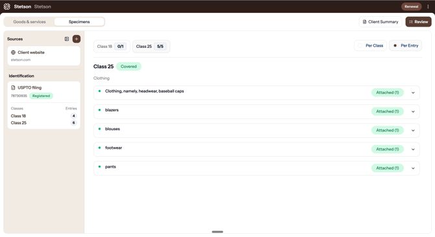435x237 pixels.
Task: Toggle the Sources panel layout icon
Action: pos(67,39)
